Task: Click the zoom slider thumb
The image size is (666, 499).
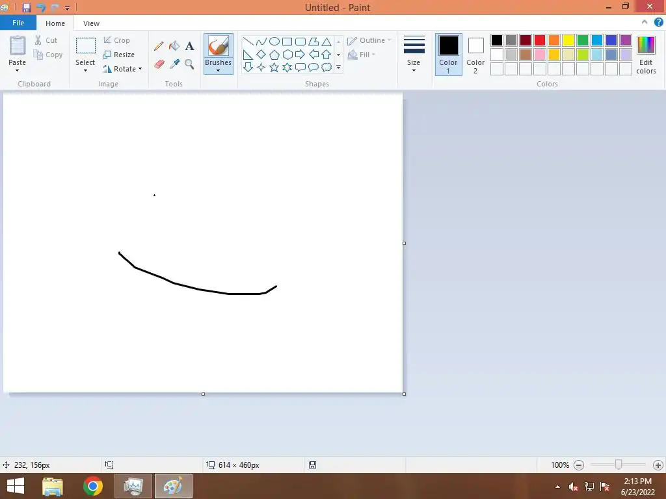Action: 619,465
